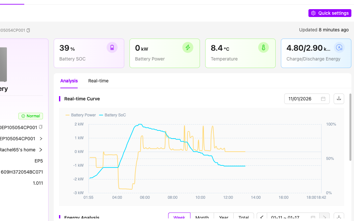
Task: Click the Charge/Discharge Energy icon
Action: 339,48
